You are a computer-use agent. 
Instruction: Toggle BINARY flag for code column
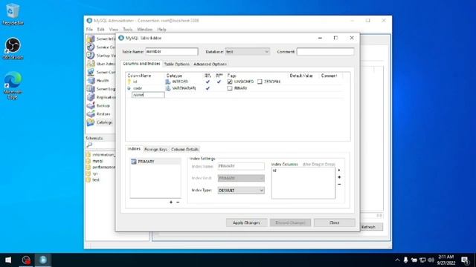[x=230, y=88]
